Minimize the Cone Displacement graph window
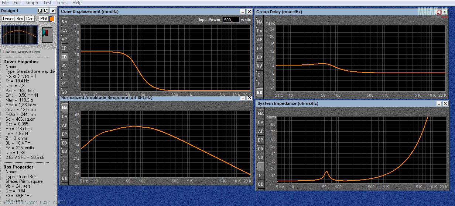This screenshot has width=455, height=206. click(x=242, y=12)
